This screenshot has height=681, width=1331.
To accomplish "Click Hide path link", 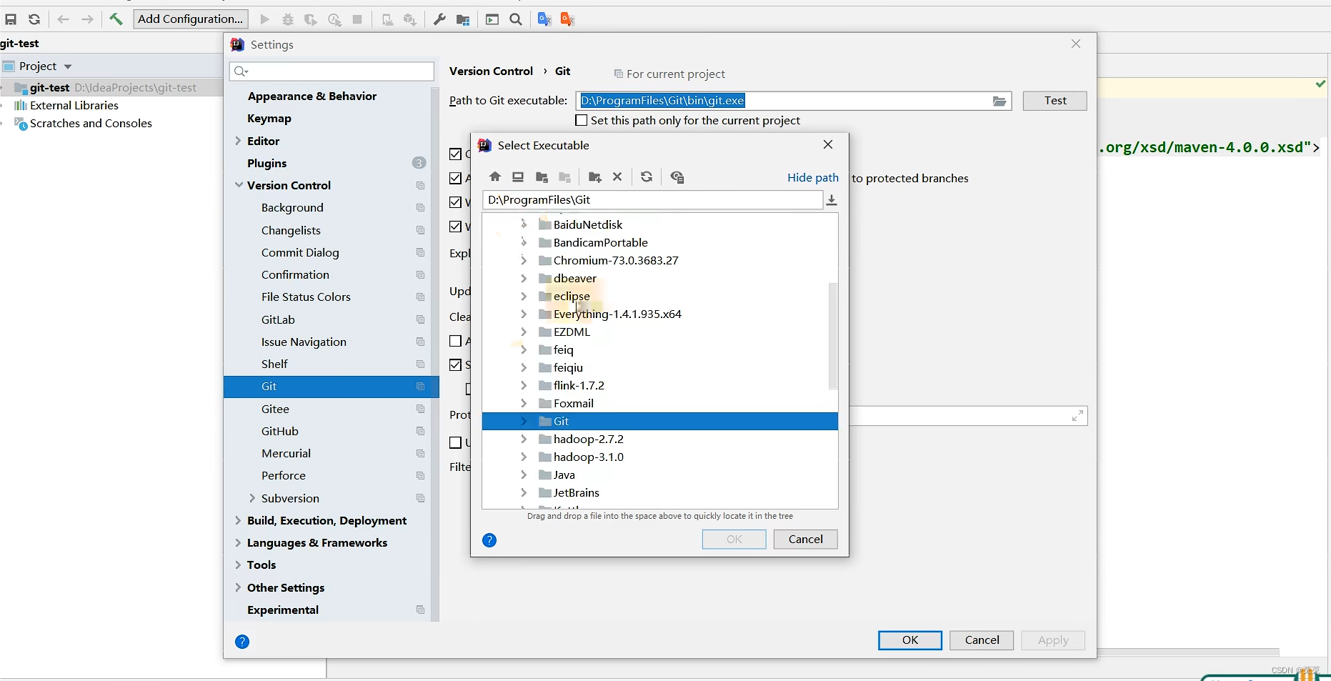I will pyautogui.click(x=813, y=177).
